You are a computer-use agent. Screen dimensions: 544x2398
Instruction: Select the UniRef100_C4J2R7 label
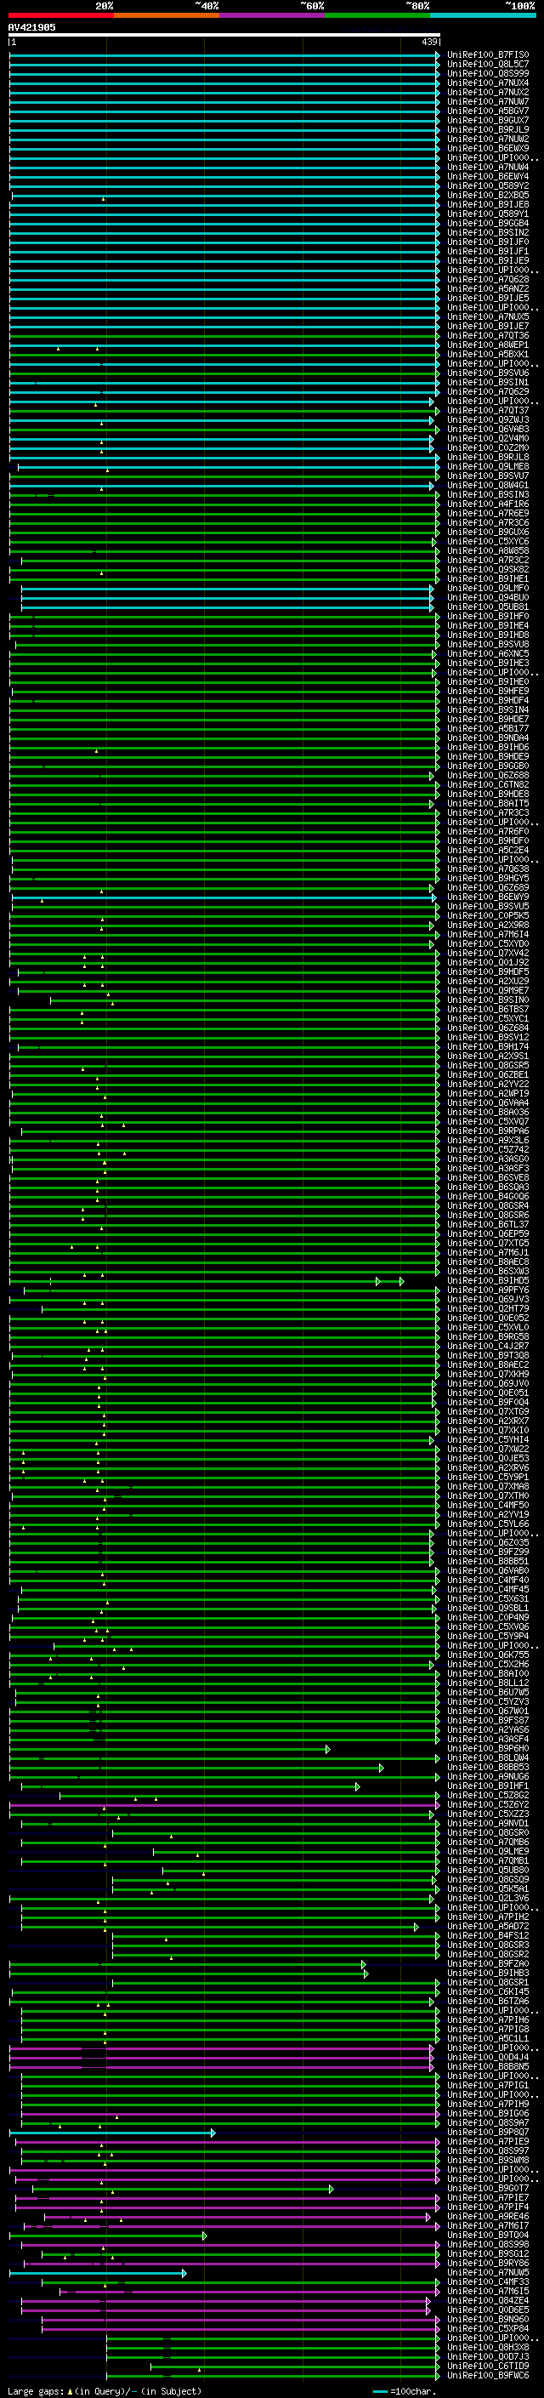487,1345
